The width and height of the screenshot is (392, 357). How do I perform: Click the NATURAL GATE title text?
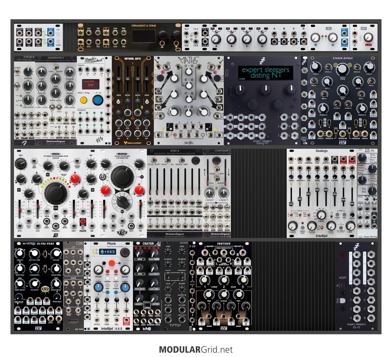[133, 59]
